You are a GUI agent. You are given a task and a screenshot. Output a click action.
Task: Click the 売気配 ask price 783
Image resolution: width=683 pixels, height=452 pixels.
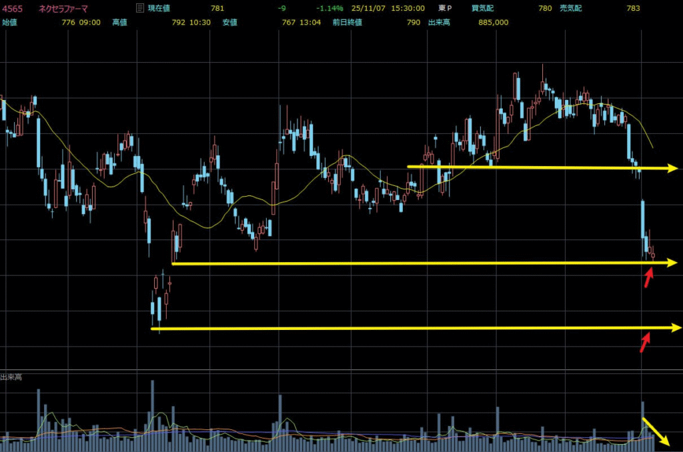click(633, 9)
